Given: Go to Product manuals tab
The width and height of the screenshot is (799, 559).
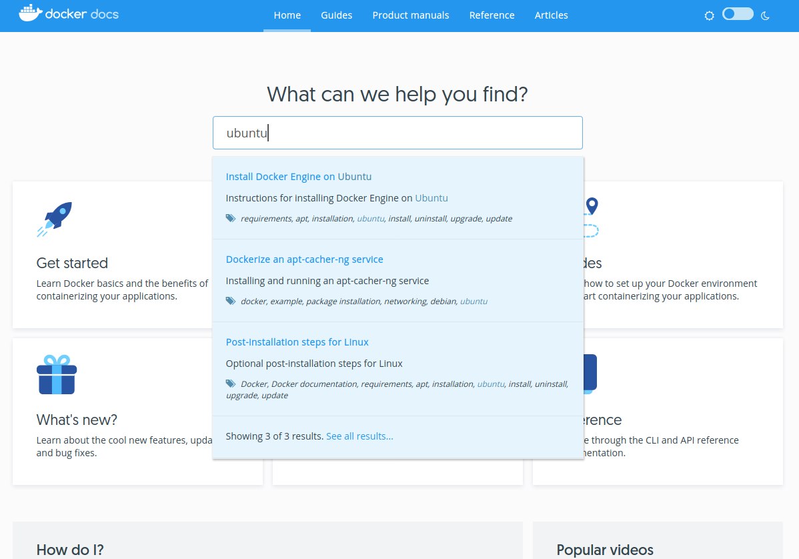Looking at the screenshot, I should 411,15.
